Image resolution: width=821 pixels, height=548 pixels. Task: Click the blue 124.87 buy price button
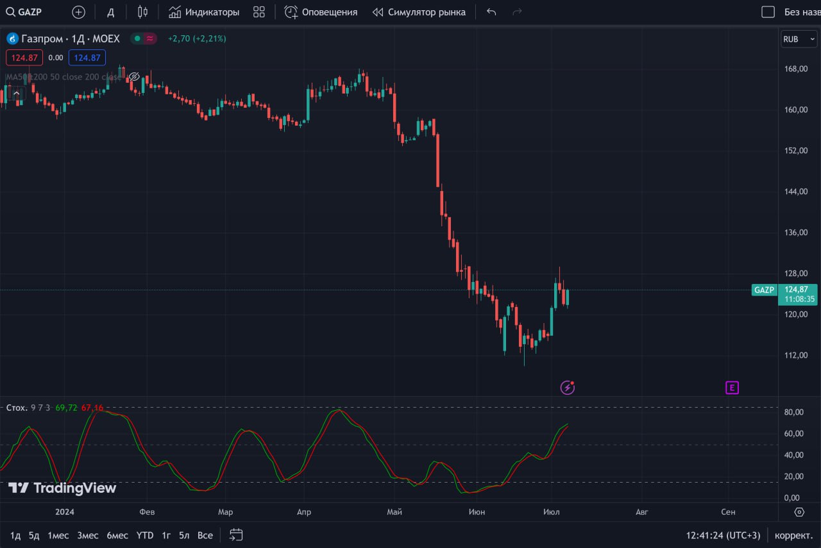click(87, 58)
